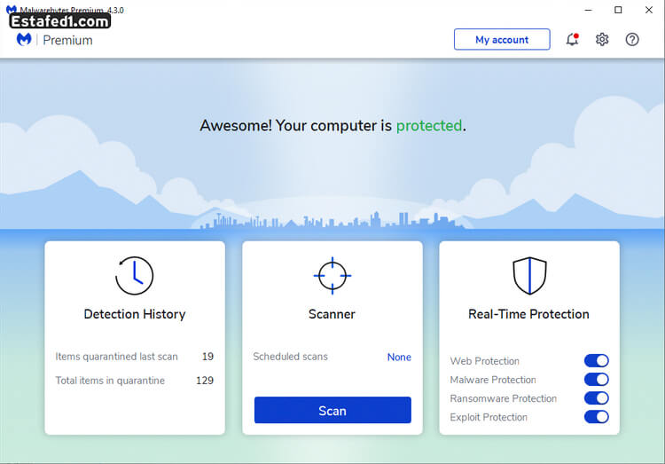
Task: Click Items quarantined last scan count 19
Action: click(207, 357)
